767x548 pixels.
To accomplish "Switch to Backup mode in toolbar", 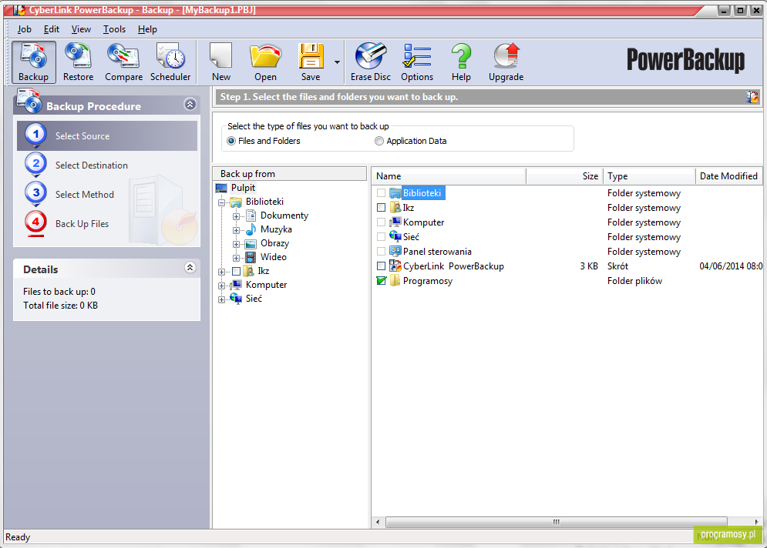I will [33, 62].
